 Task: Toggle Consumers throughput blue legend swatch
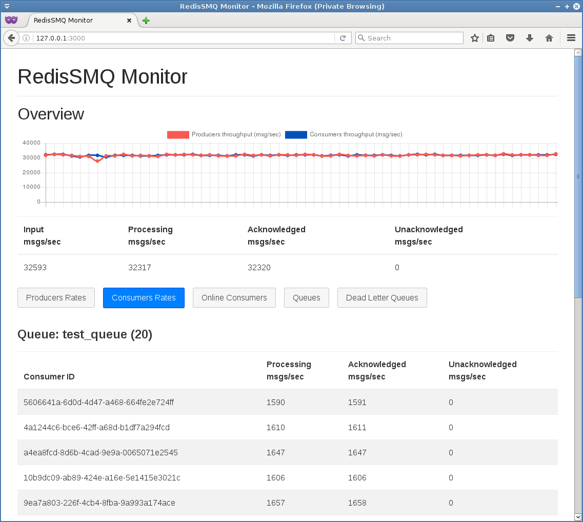point(296,134)
